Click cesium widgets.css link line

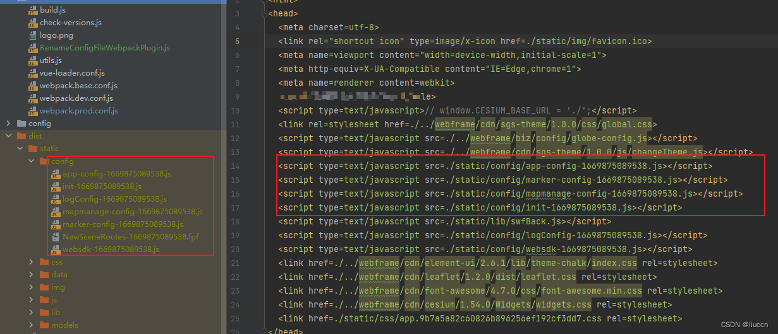[475, 305]
